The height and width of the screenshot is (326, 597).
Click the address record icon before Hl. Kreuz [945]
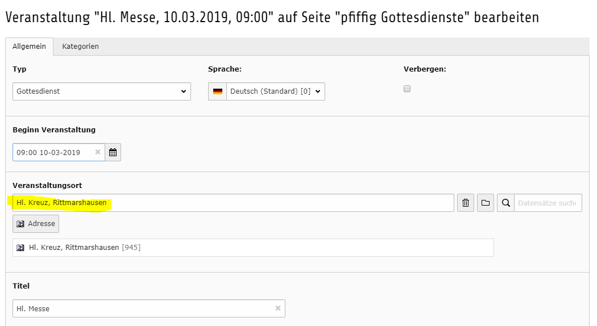pos(21,248)
